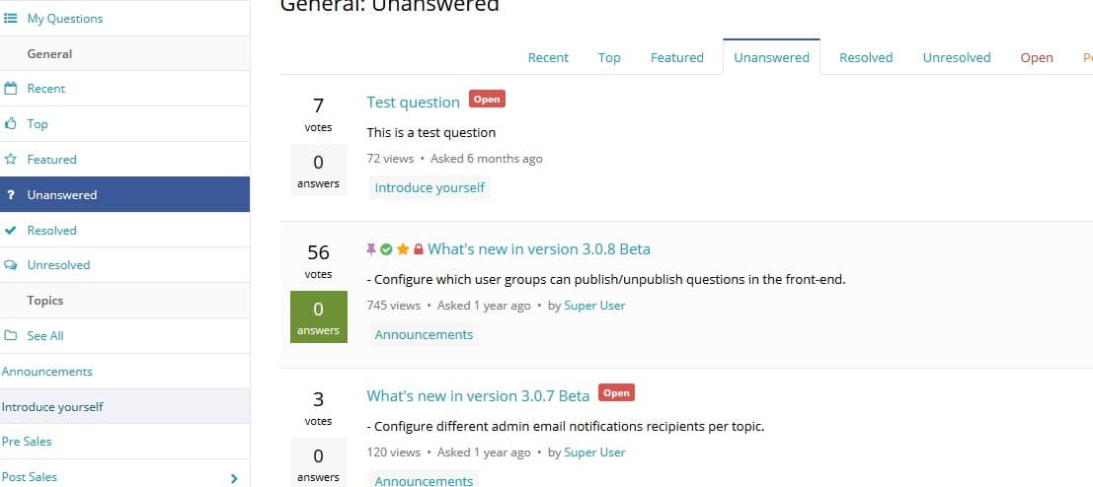Open What's new in version 3.0.7 Beta
Screen dimensions: 1093x487
point(478,396)
